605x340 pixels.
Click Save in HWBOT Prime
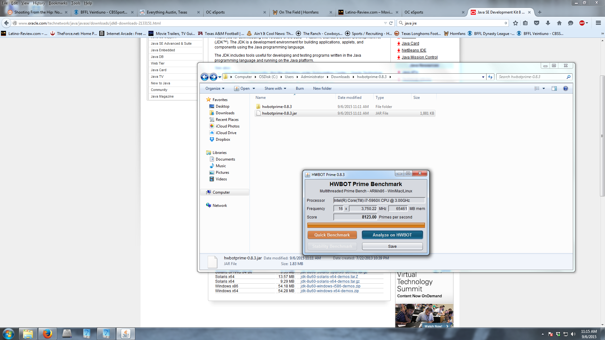click(x=392, y=246)
